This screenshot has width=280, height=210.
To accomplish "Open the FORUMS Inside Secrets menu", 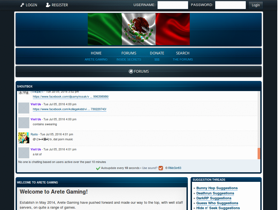I will [x=129, y=56].
